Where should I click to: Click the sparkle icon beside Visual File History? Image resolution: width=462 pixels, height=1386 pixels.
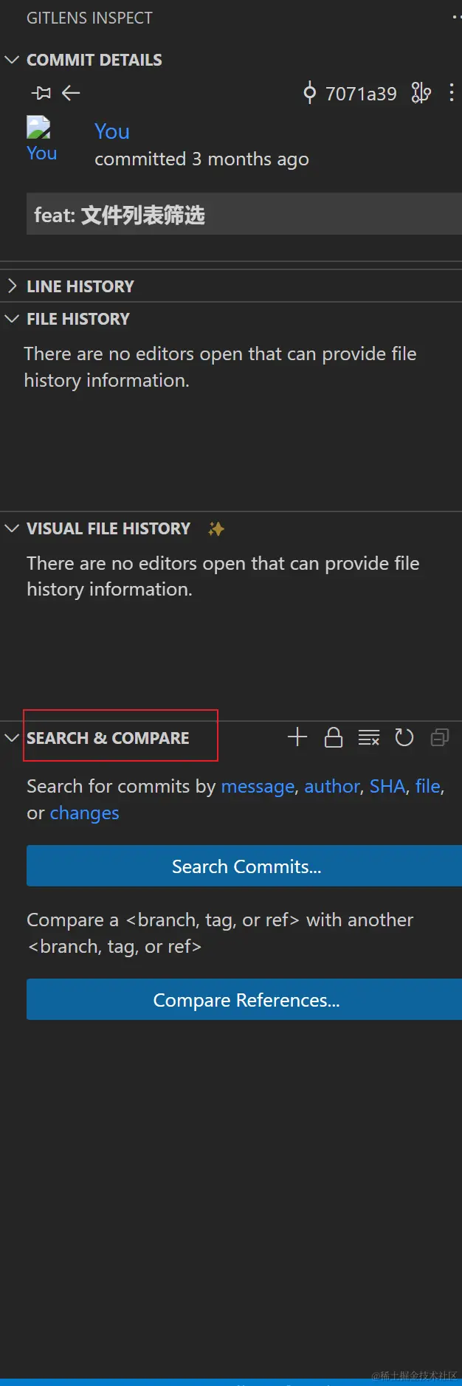pos(216,528)
